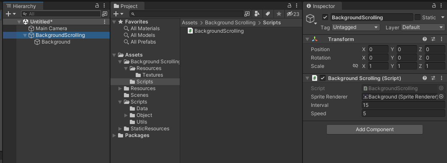Open the Transform help reference icon

pos(425,39)
